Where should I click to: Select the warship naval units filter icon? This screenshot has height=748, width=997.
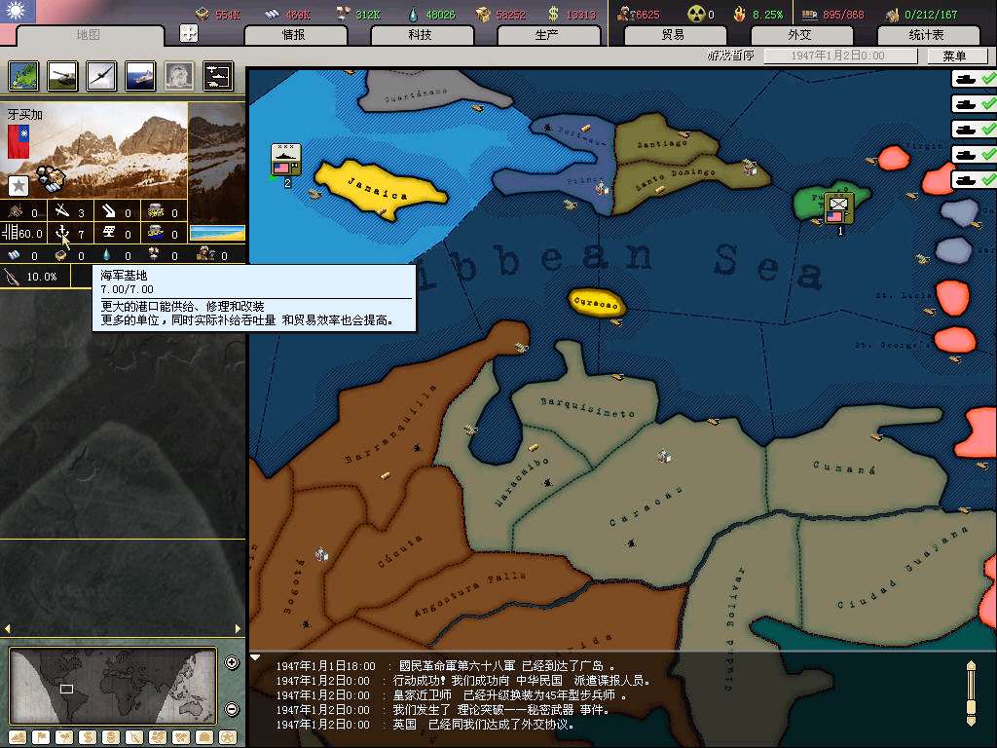coord(140,75)
